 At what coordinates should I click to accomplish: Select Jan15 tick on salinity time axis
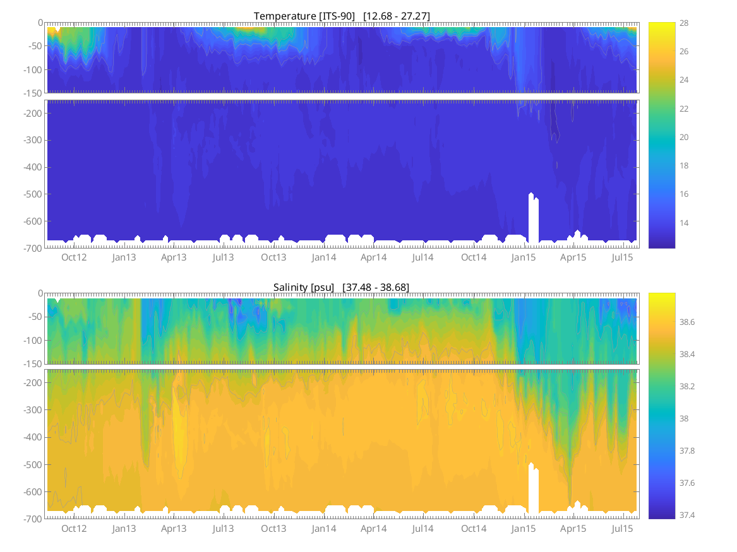point(524,528)
